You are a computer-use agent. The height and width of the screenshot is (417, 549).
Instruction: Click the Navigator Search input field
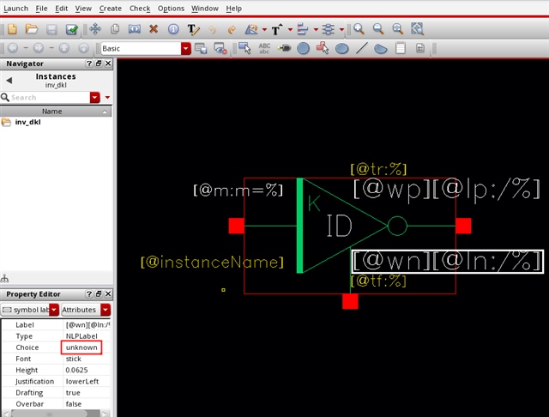pyautogui.click(x=48, y=98)
